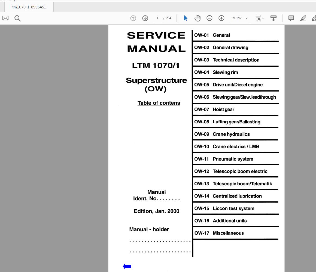
Task: Click the 'Superstructure' heading text
Action: click(156, 80)
